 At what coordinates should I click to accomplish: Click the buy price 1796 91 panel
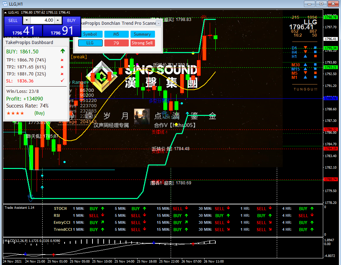click(61, 31)
